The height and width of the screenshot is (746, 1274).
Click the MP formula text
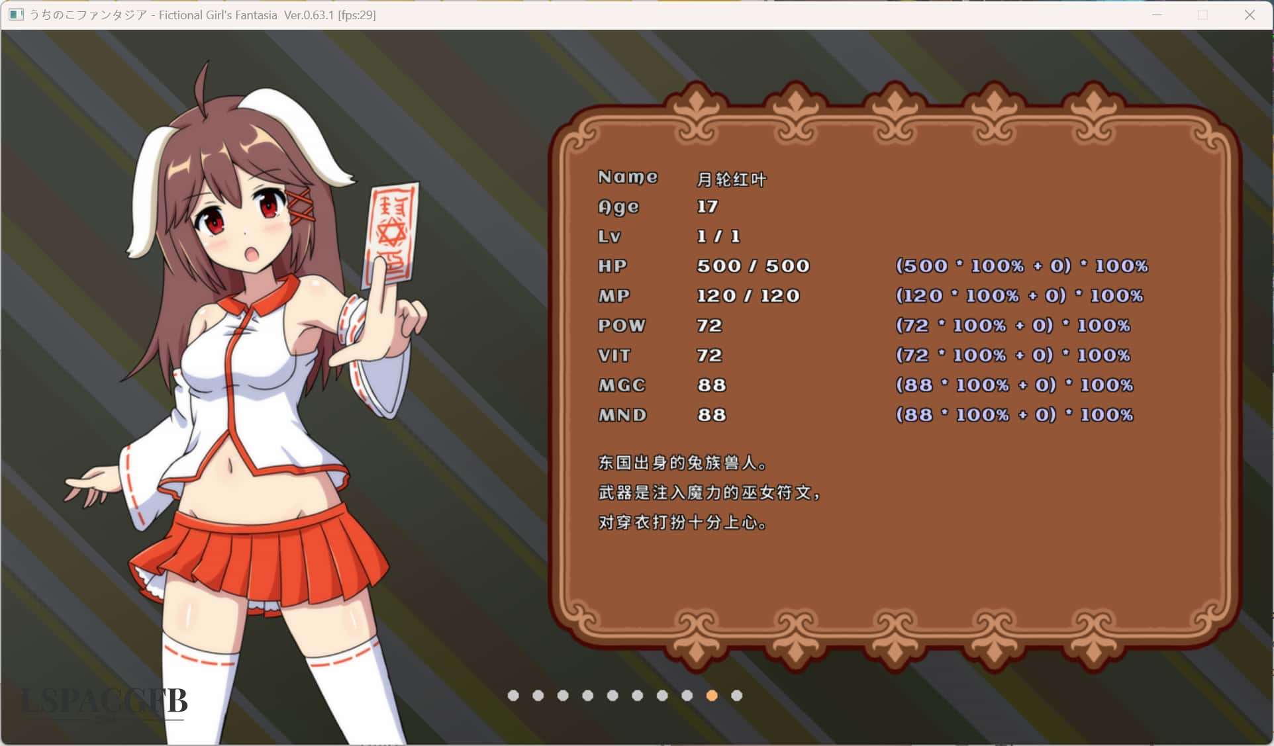pos(1018,296)
